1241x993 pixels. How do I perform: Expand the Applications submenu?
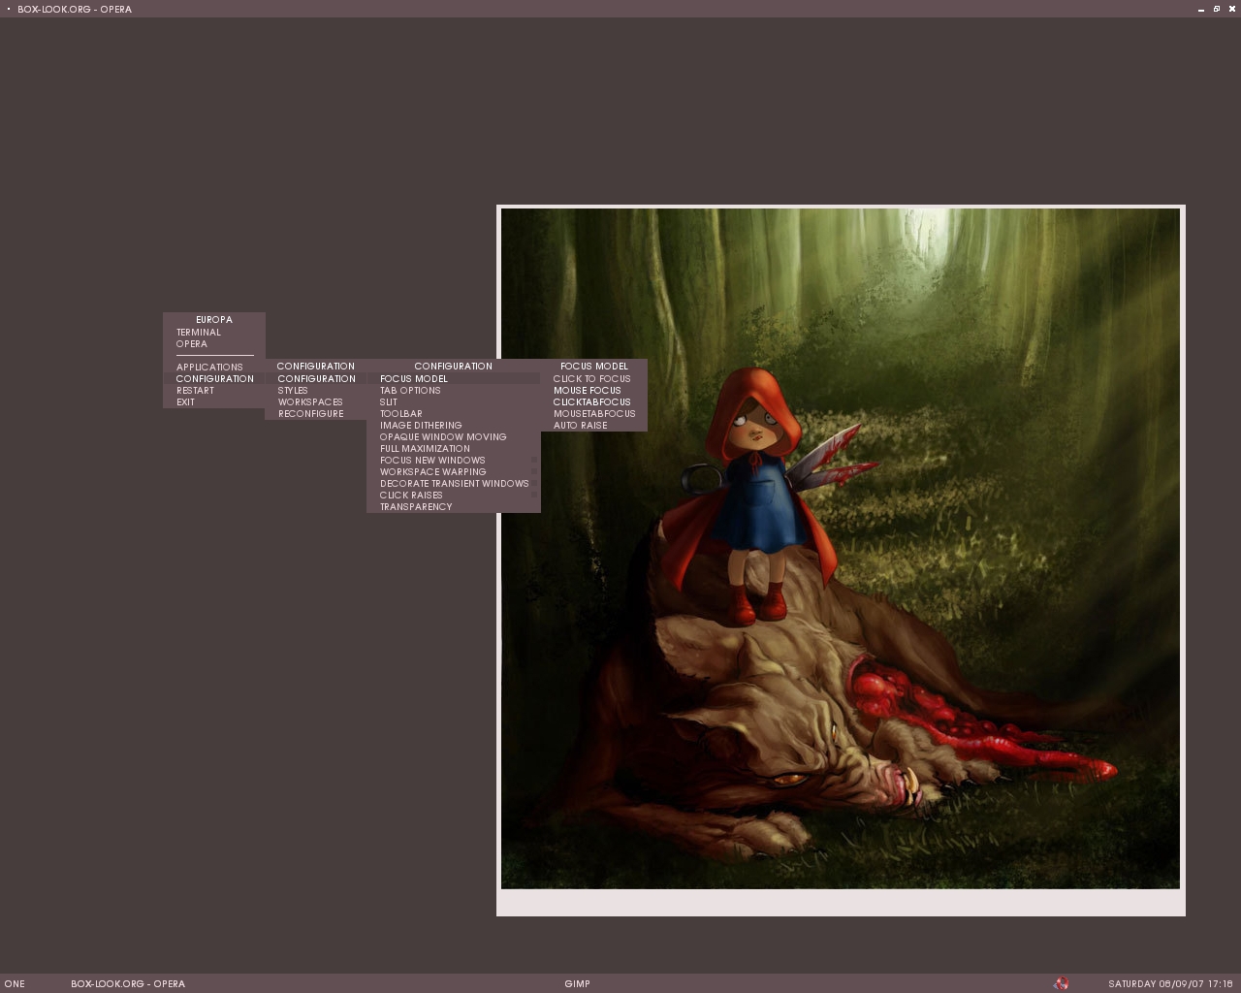(214, 367)
